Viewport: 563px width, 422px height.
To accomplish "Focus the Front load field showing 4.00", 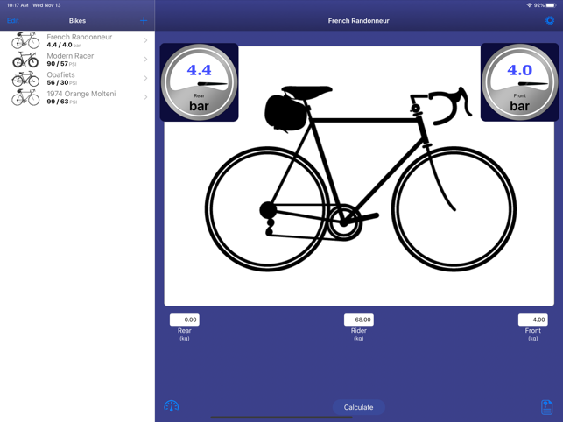I will click(x=532, y=320).
